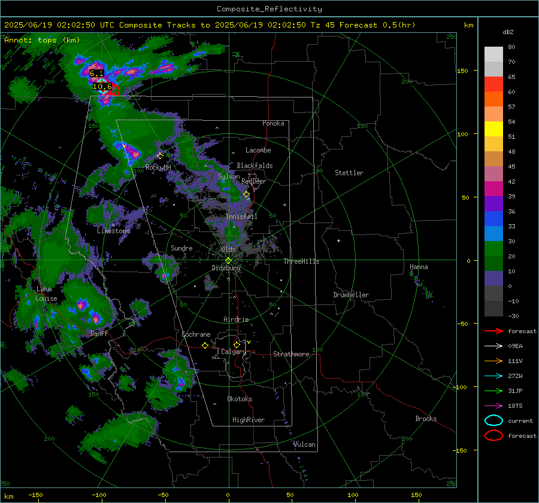This screenshot has height=503, width=539.
Task: Click the storm top annotation 10.6
Action: (102, 87)
